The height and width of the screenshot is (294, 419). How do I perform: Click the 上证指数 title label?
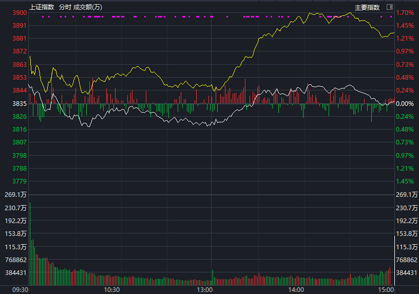click(x=42, y=7)
